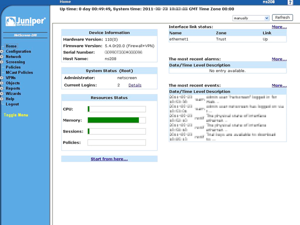Expand the Wizards tree node
Viewport: 300px width, 225px height.
pos(1,94)
